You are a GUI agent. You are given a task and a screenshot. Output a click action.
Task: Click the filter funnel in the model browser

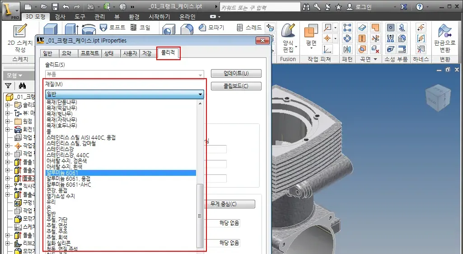coord(8,86)
